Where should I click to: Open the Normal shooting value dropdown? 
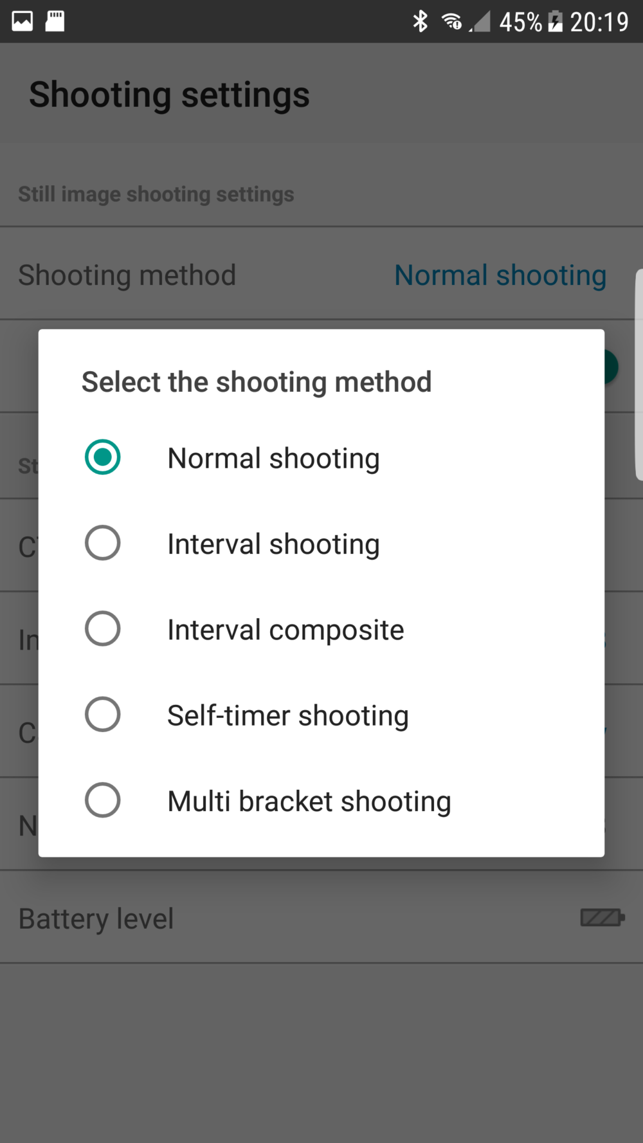click(500, 275)
